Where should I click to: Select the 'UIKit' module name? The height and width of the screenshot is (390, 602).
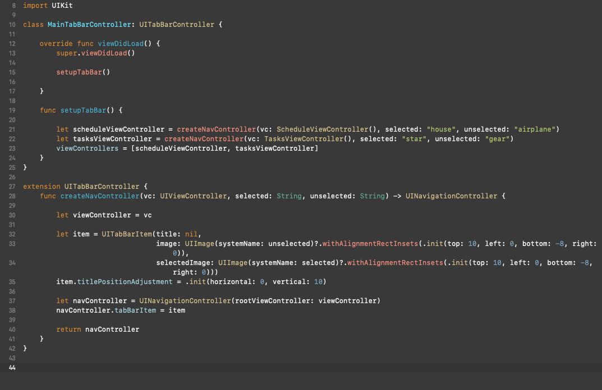click(x=62, y=6)
